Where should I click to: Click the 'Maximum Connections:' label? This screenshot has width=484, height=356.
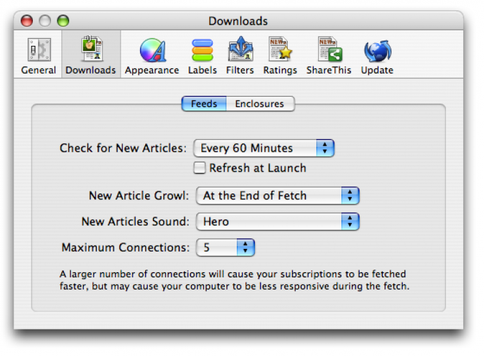click(126, 248)
